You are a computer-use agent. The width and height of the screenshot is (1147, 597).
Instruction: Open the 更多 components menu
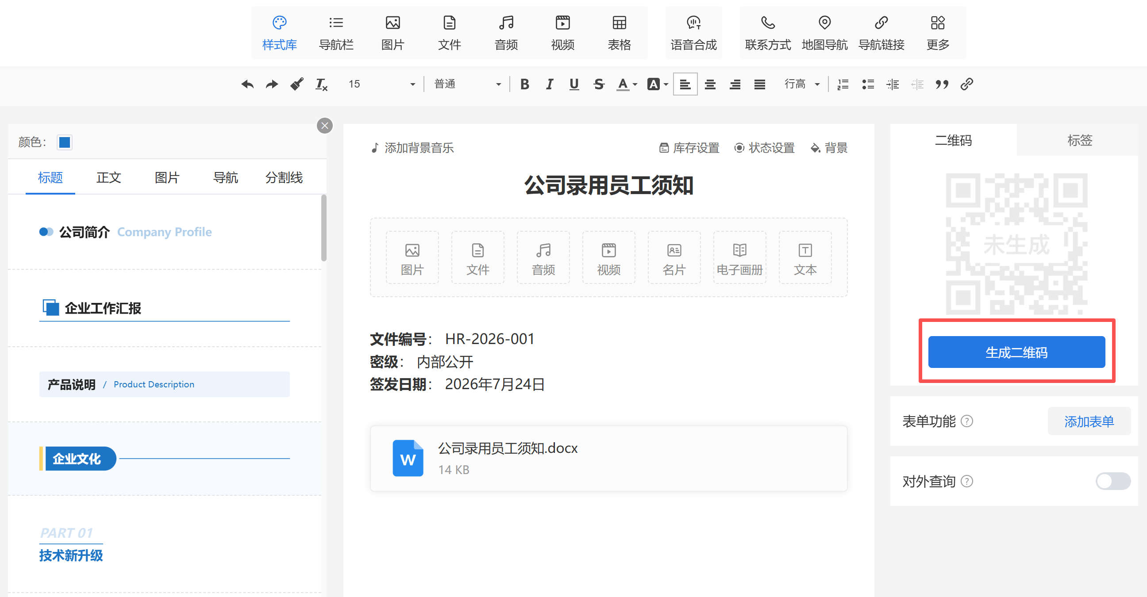click(938, 33)
